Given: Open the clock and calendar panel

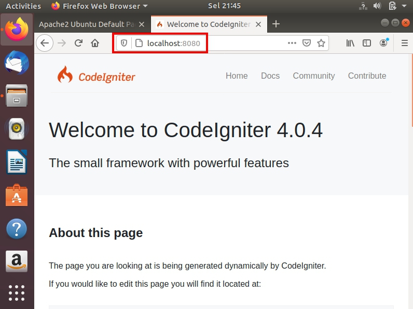Looking at the screenshot, I should click(224, 6).
